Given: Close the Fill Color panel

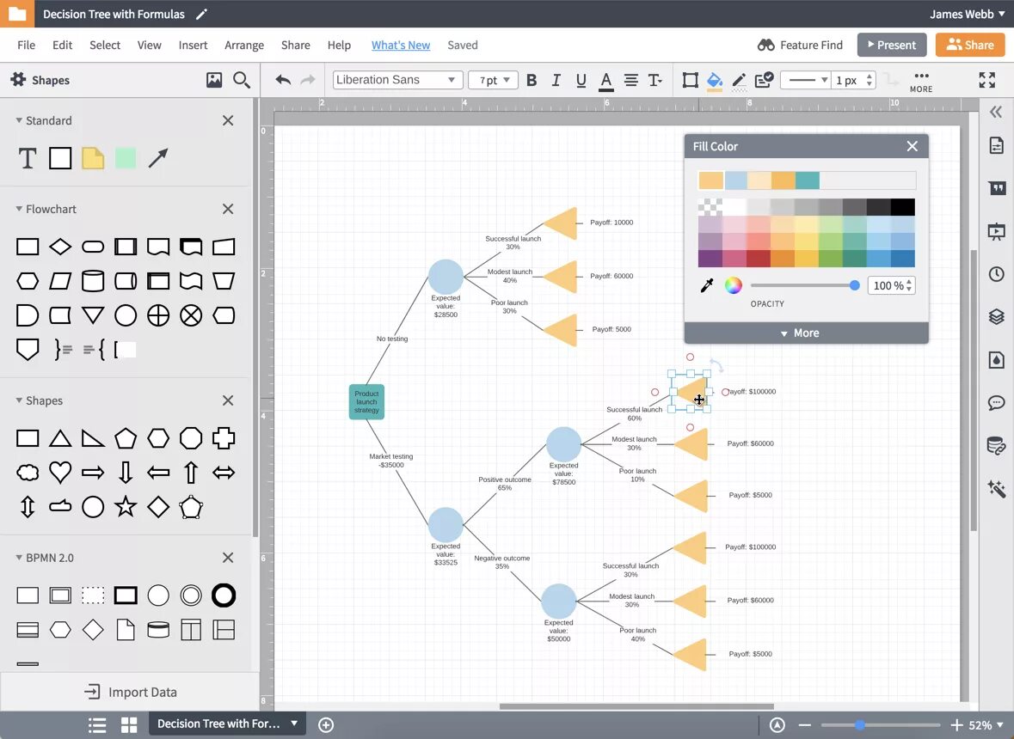Looking at the screenshot, I should tap(912, 146).
